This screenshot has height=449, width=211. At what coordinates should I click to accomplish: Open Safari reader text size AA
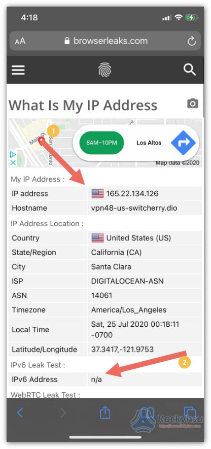coord(20,41)
